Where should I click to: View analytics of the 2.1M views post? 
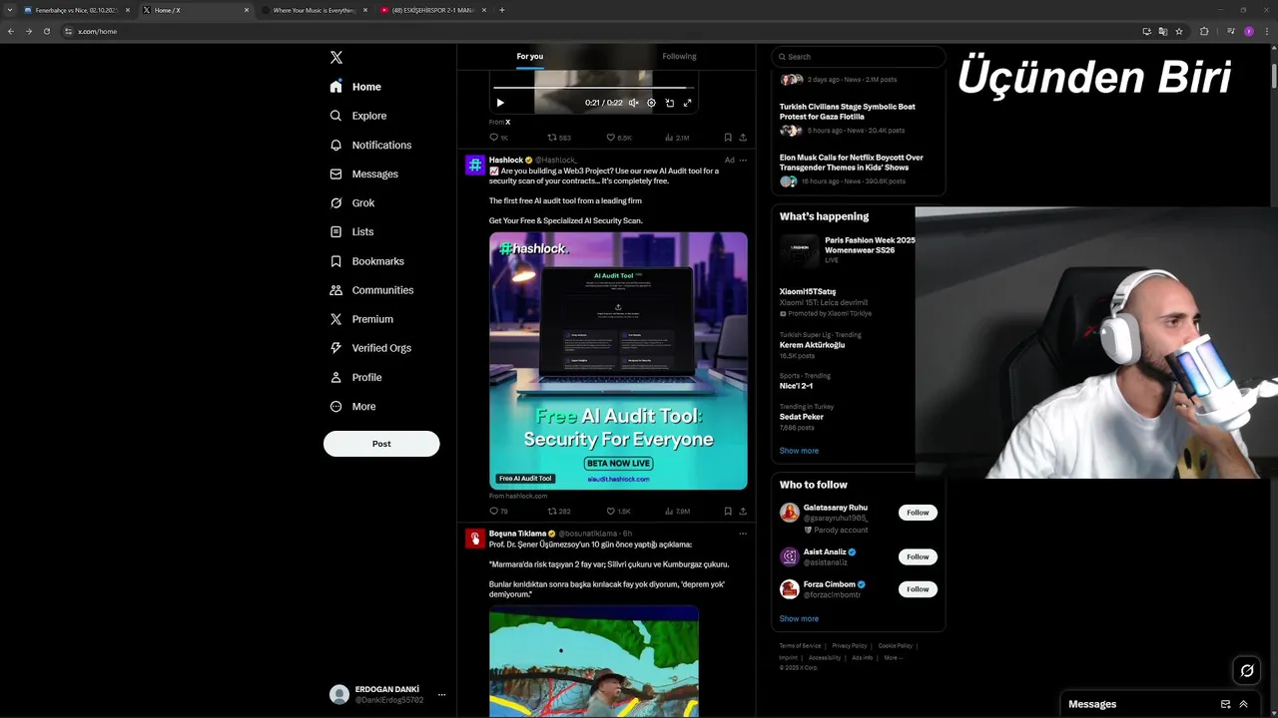677,138
